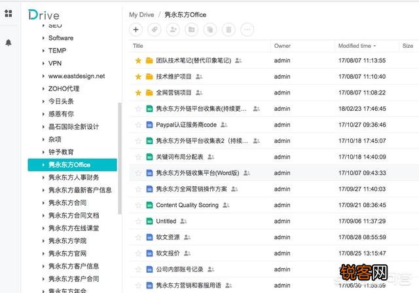Click folder icon of 团队技术笔记 row
Image resolution: width=419 pixels, height=293 pixels.
point(149,61)
